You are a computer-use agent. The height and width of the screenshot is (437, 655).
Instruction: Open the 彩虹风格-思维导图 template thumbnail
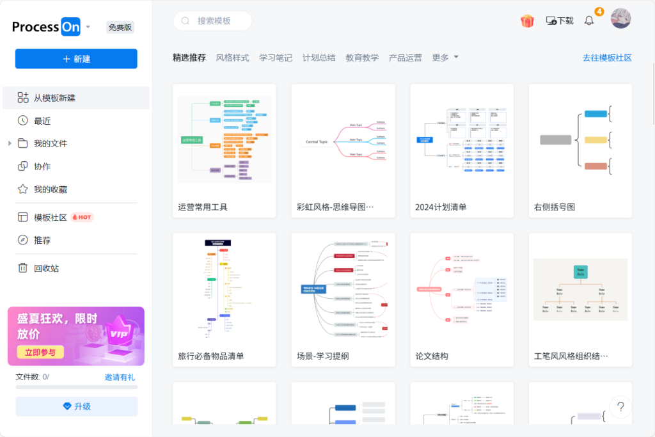(x=343, y=139)
